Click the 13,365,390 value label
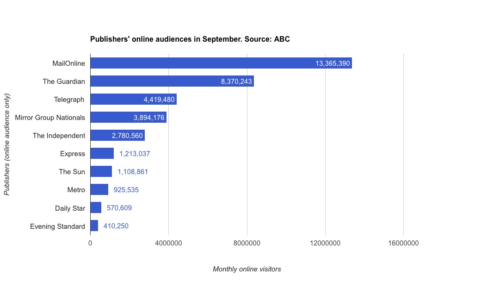Viewport: 487px width, 289px height. tap(333, 63)
